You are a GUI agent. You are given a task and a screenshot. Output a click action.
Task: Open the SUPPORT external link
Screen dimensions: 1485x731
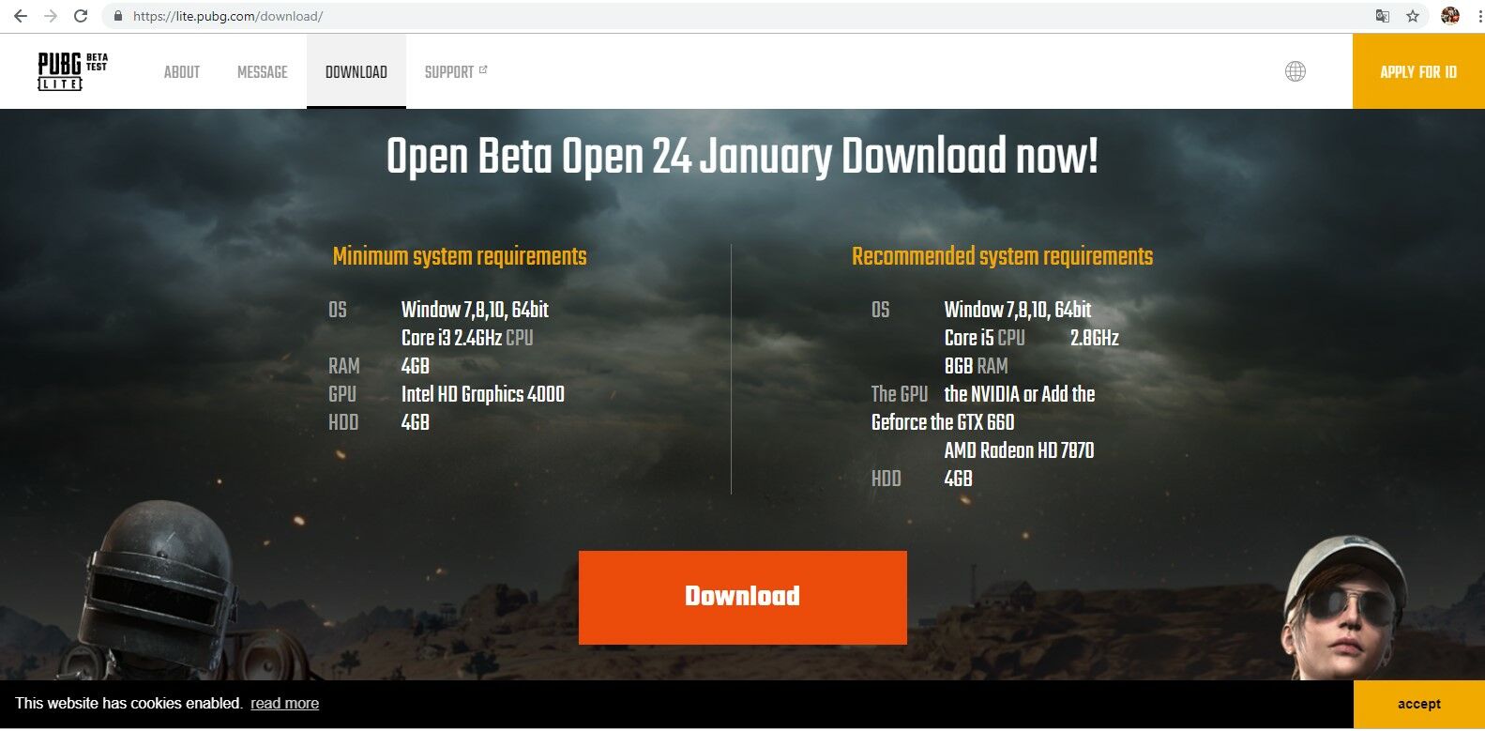click(456, 72)
